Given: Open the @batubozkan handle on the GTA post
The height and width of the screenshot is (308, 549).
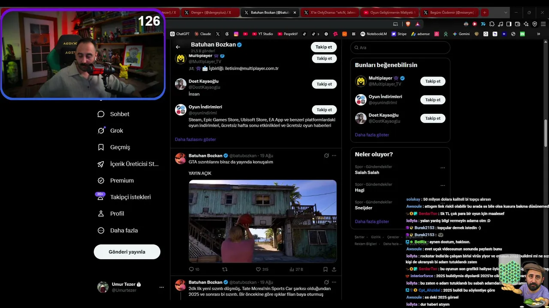Looking at the screenshot, I should [x=243, y=156].
